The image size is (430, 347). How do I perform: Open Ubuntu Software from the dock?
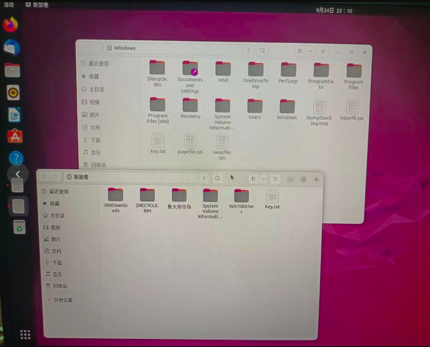pos(12,136)
